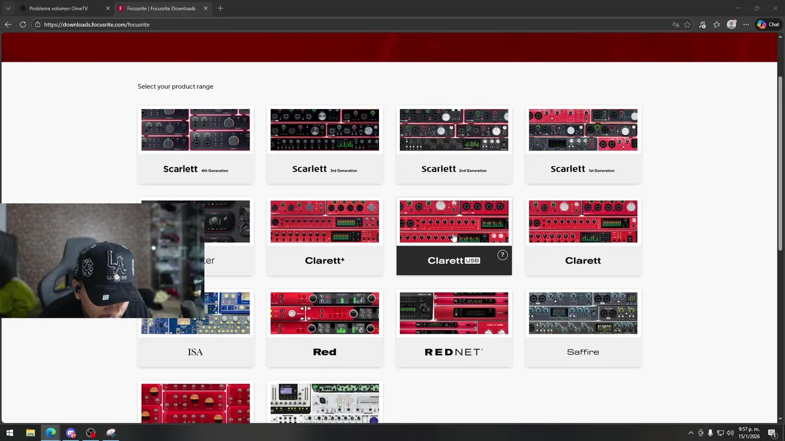Open the tab list dropdown arrow
This screenshot has height=441, width=785.
tap(8, 8)
